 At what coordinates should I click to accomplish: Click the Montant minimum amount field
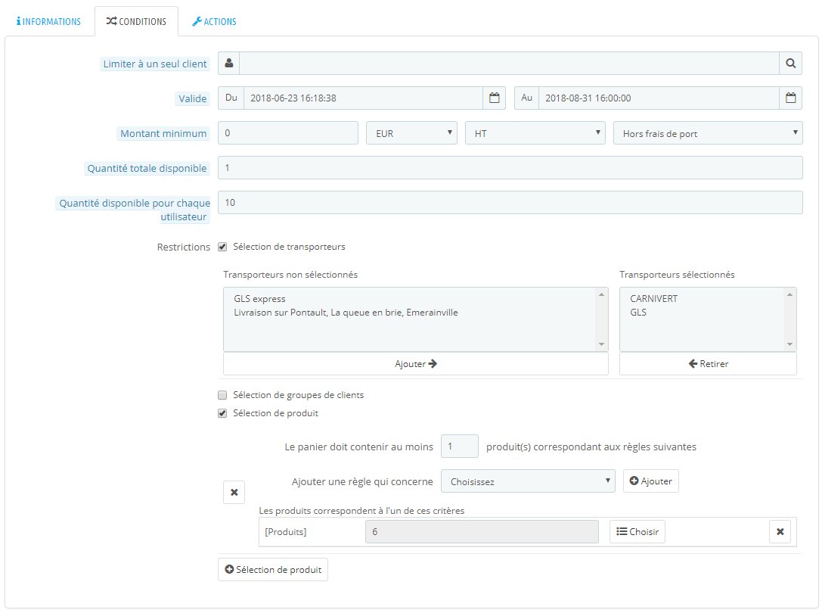(x=288, y=132)
